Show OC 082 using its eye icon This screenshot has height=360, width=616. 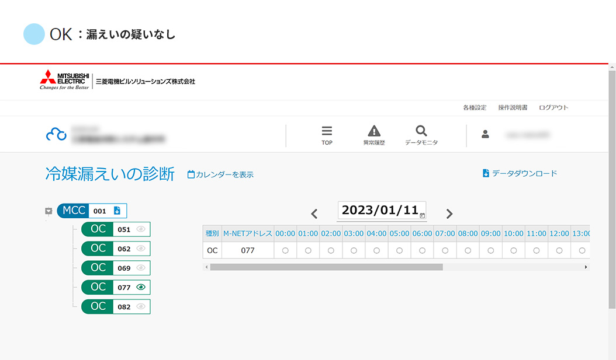[x=140, y=306]
